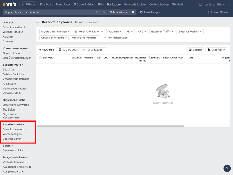This screenshot has width=233, height=175.
Task: Click the Ahrefs logo
Action: [9, 4]
